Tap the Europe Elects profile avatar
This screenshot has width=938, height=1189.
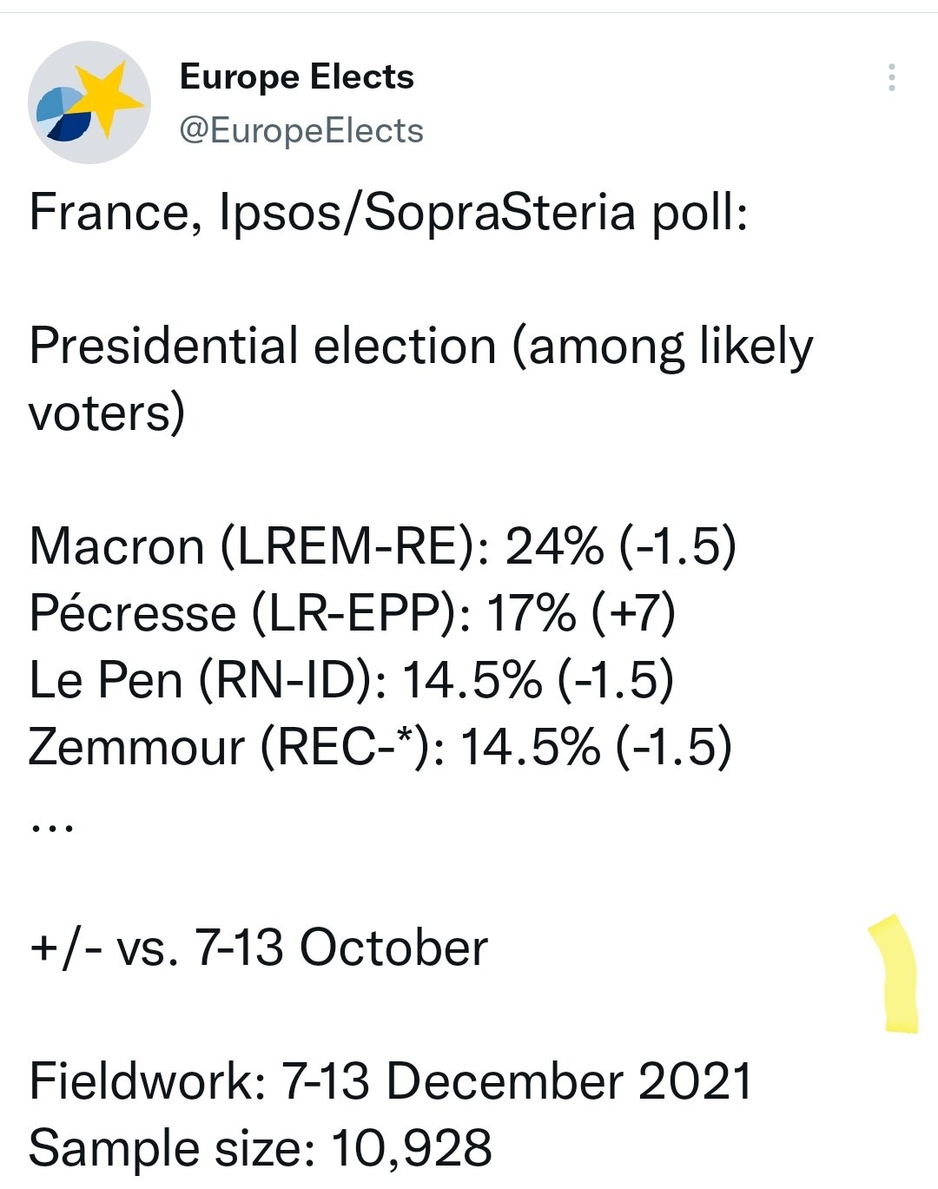pos(89,102)
